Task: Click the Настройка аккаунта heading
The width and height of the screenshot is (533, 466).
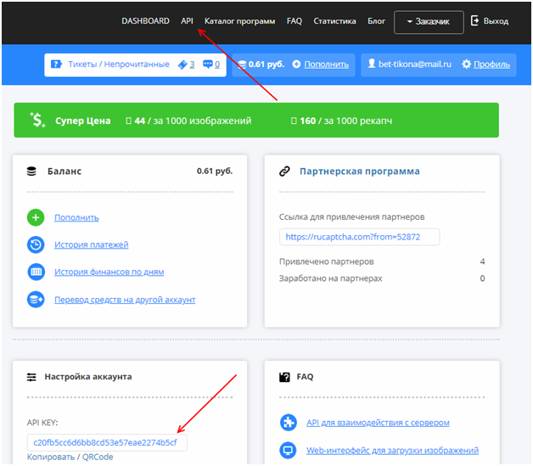Action: [x=88, y=377]
